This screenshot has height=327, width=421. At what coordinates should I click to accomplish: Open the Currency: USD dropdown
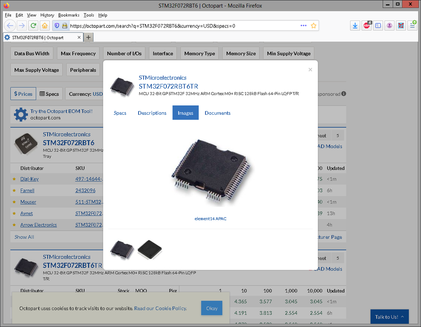84,94
